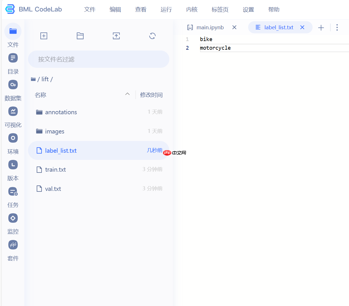Open the 帮助 (Help) menu entry
This screenshot has height=306, width=349.
click(x=274, y=9)
